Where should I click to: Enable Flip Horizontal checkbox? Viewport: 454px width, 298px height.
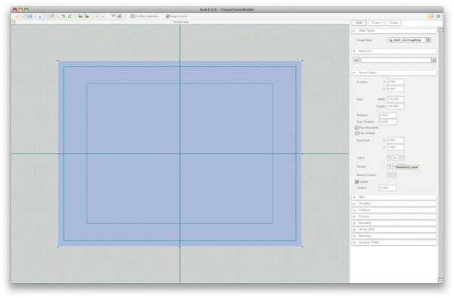point(356,128)
